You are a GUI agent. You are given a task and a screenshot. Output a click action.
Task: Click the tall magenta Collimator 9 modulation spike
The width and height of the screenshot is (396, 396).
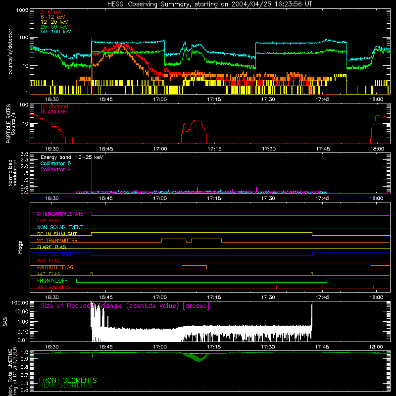pos(92,175)
